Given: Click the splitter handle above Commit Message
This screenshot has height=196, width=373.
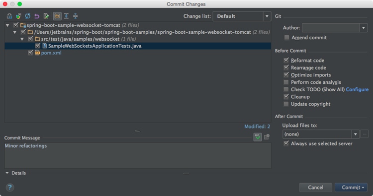Looking at the screenshot, I should (137, 131).
